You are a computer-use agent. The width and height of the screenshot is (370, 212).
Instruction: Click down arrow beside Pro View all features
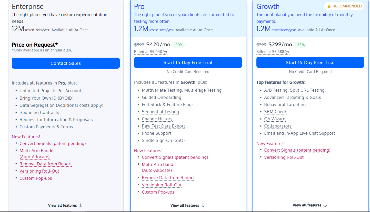[x=203, y=205]
